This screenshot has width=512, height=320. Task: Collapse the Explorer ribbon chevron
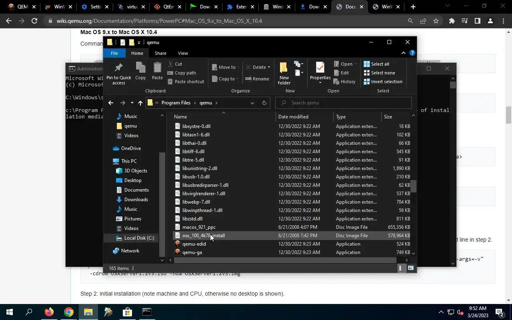[x=403, y=53]
